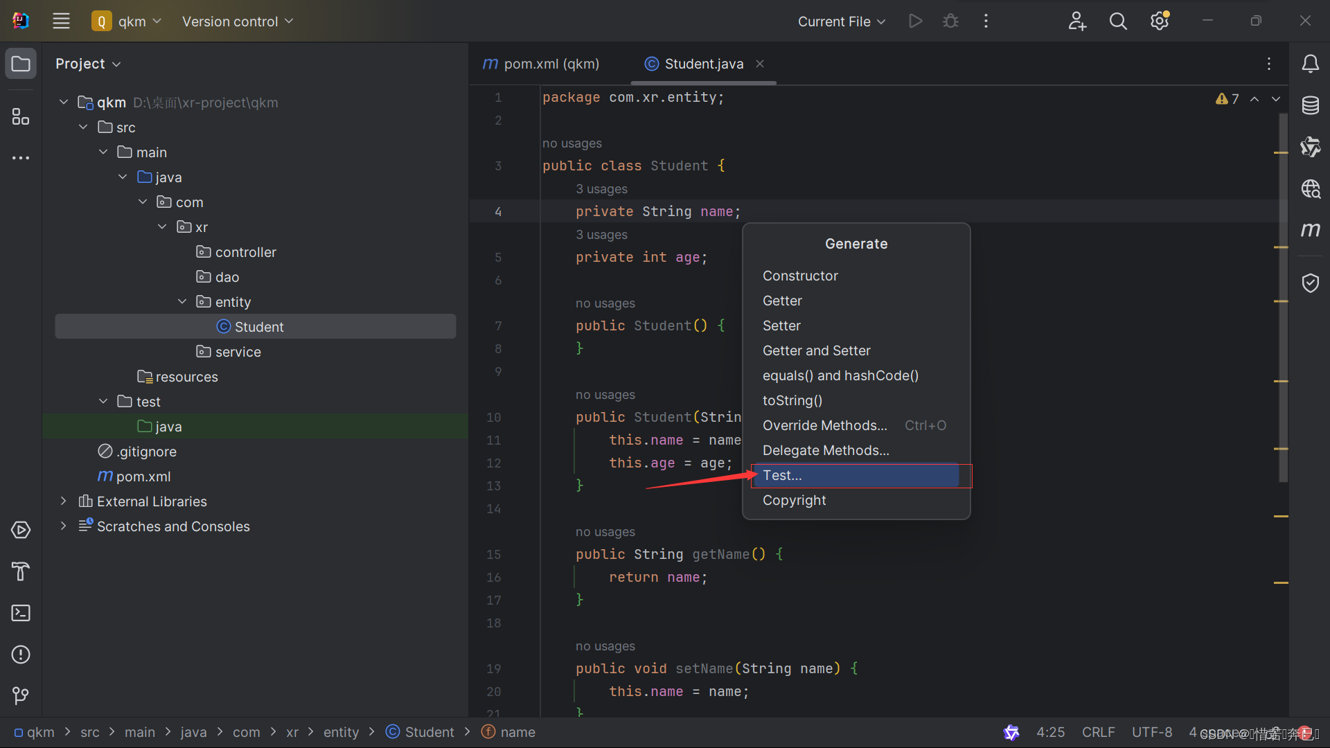The height and width of the screenshot is (748, 1330).
Task: Open the Database tool window
Action: (1310, 105)
